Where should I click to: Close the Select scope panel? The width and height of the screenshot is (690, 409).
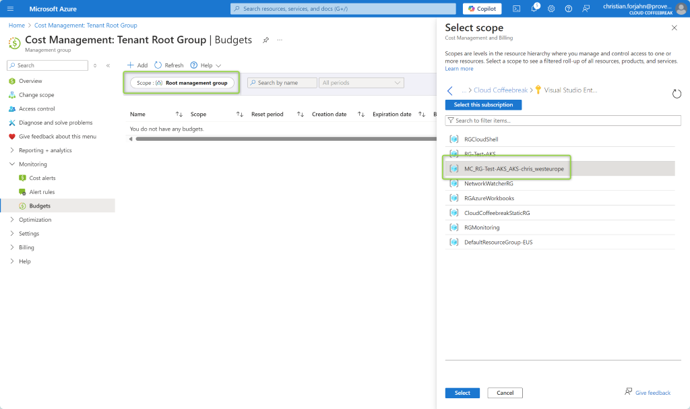click(x=674, y=28)
